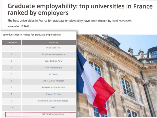Viewport: 157px width, 118px height.
Task: Click the Arts et Métiers ParisTech entry
Action: click(x=53, y=81)
